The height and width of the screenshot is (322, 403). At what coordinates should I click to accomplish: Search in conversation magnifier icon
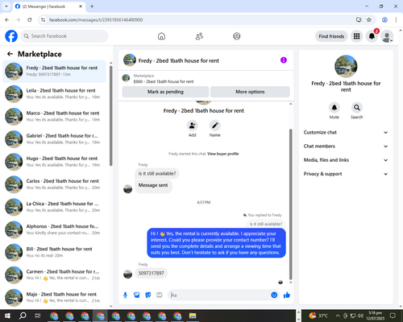[357, 108]
